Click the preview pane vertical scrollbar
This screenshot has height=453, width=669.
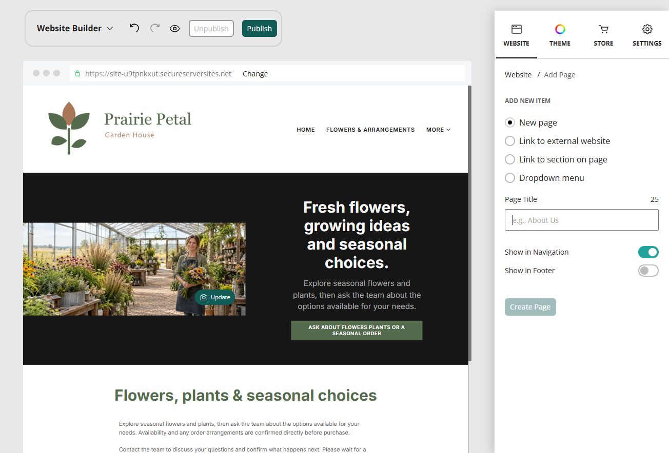[470, 223]
